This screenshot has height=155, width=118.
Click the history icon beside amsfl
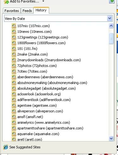tap(14, 117)
